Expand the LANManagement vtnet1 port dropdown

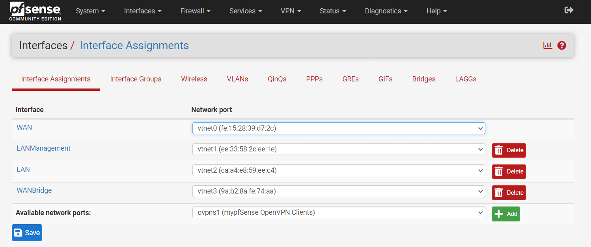339,149
